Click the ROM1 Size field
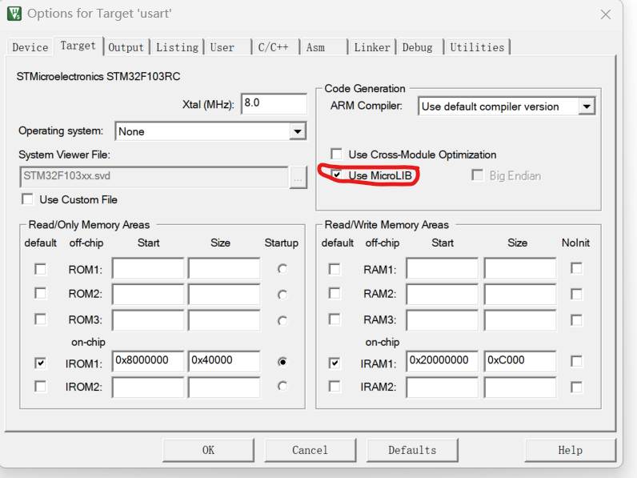The height and width of the screenshot is (478, 637). pos(224,268)
